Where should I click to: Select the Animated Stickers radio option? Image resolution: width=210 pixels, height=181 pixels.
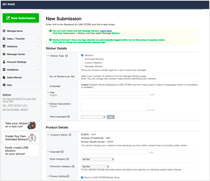(x=82, y=59)
